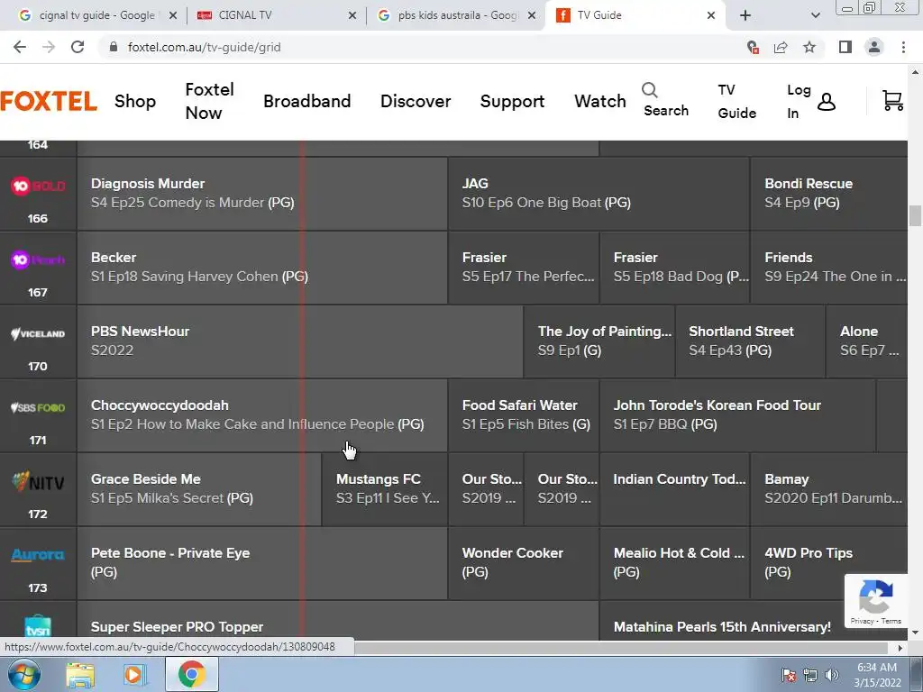Open Wonder Cooker listing
The height and width of the screenshot is (692, 923).
tap(524, 564)
